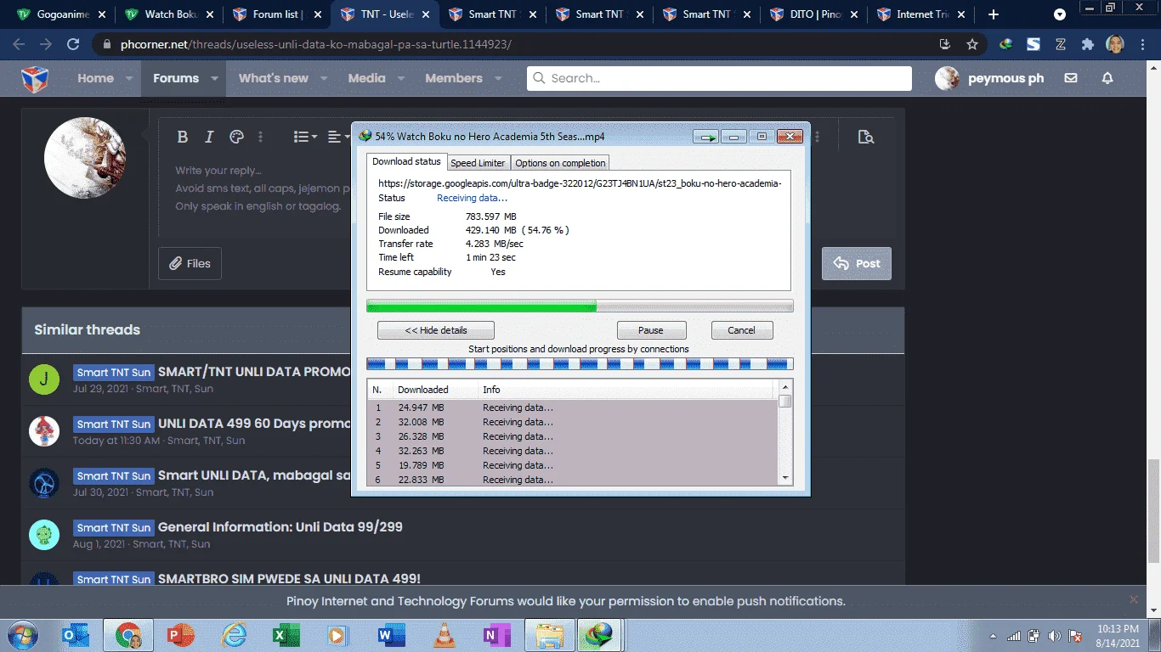The height and width of the screenshot is (652, 1161).
Task: Launch VLC media player from the taskbar
Action: [444, 635]
